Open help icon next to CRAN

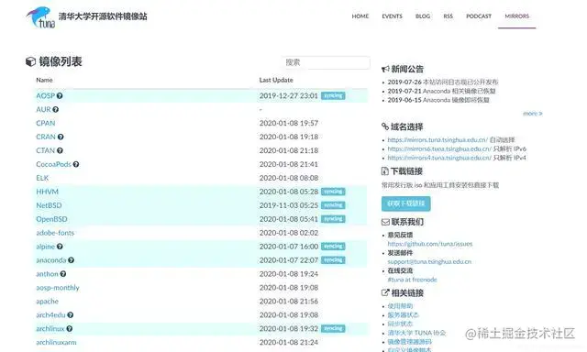coord(61,137)
